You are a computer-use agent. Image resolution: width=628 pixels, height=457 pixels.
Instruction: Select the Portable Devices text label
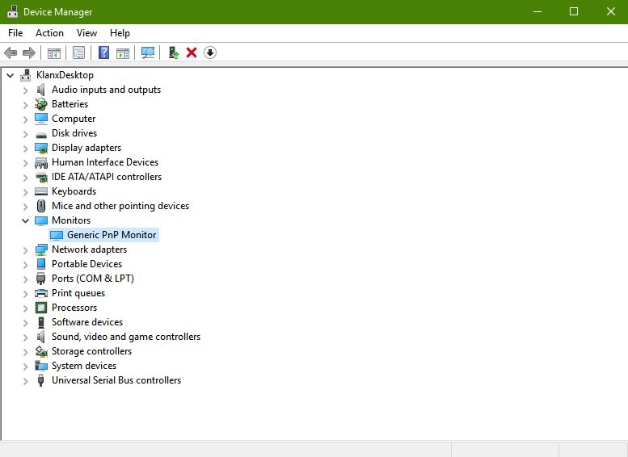[87, 264]
